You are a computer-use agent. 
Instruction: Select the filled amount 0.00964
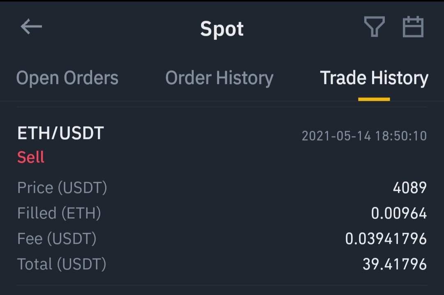[399, 213]
